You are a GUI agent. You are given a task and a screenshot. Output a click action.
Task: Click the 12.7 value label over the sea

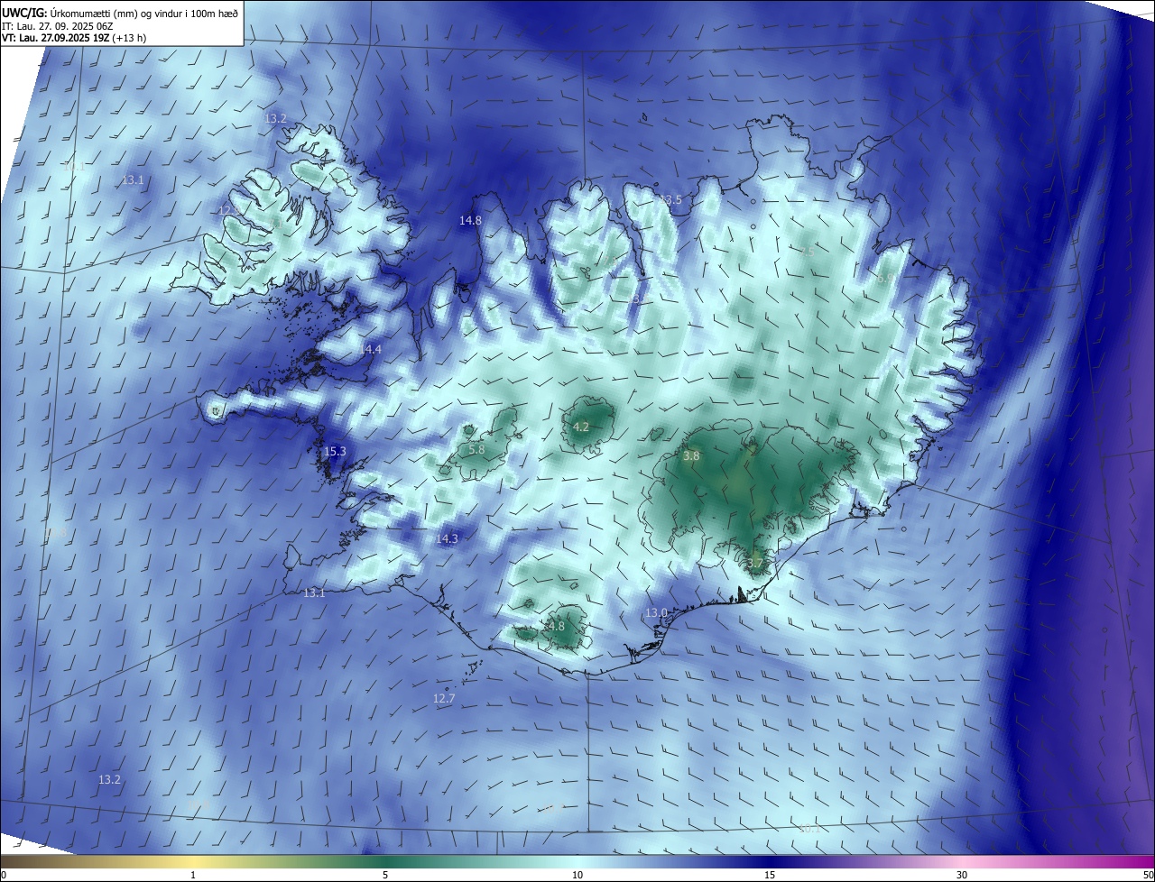pos(444,698)
